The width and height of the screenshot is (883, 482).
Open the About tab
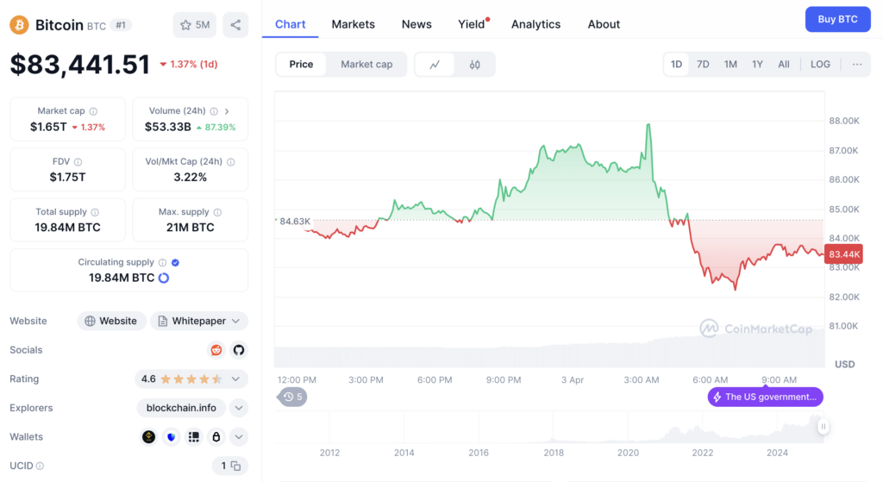coord(604,24)
